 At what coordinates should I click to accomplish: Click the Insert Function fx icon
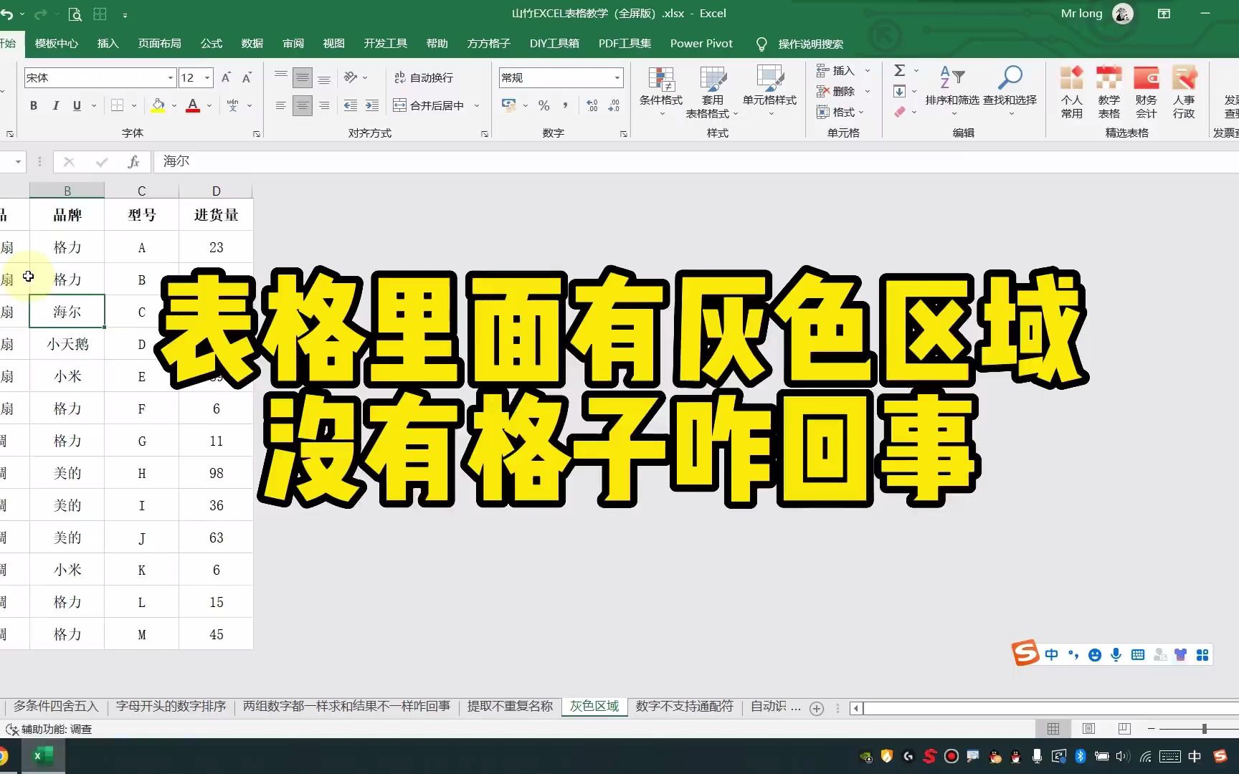point(133,162)
